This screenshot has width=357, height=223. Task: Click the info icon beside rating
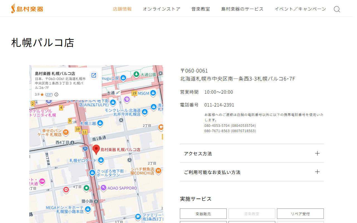point(56,94)
